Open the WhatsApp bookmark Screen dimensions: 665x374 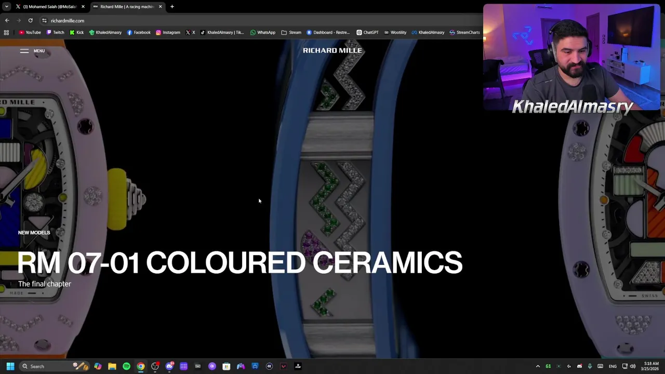click(x=262, y=32)
